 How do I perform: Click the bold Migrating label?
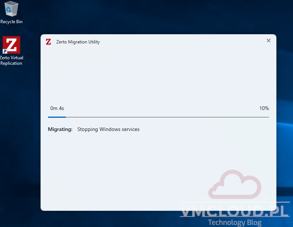(60, 129)
